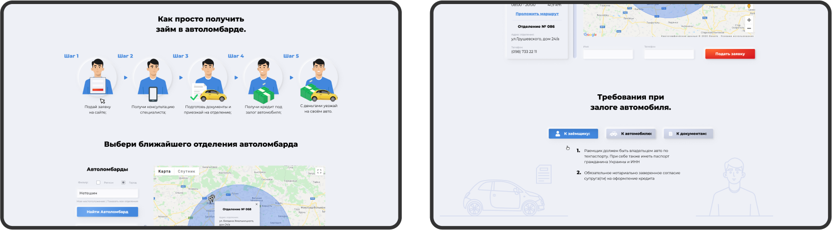Click the red Подать заявку button
The width and height of the screenshot is (832, 230).
[x=730, y=54]
